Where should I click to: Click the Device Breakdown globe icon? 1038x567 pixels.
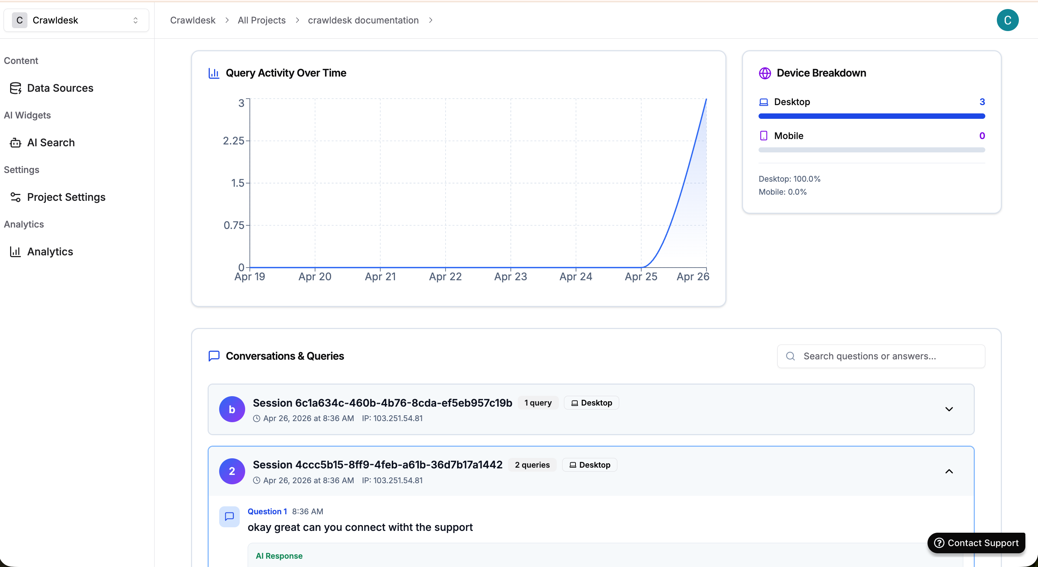tap(764, 73)
